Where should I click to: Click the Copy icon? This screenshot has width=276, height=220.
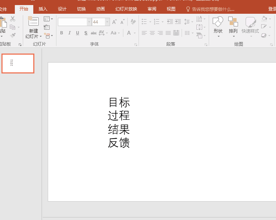pyautogui.click(x=13, y=27)
